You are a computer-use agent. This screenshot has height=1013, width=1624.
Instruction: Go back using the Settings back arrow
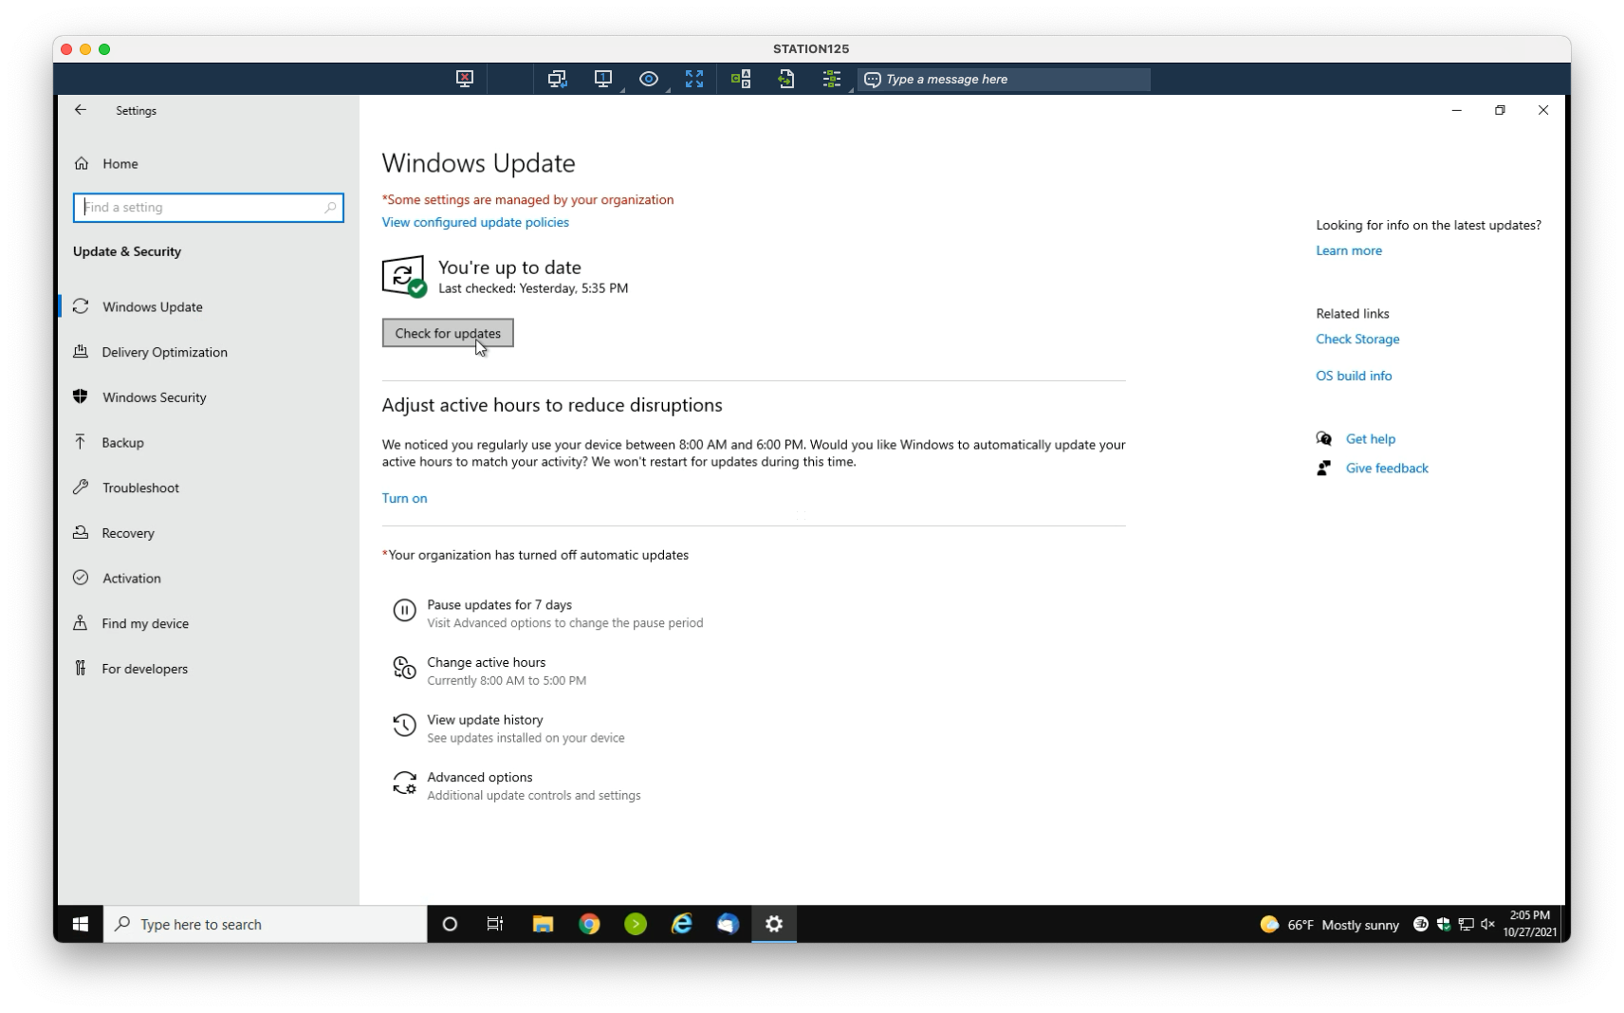click(81, 110)
